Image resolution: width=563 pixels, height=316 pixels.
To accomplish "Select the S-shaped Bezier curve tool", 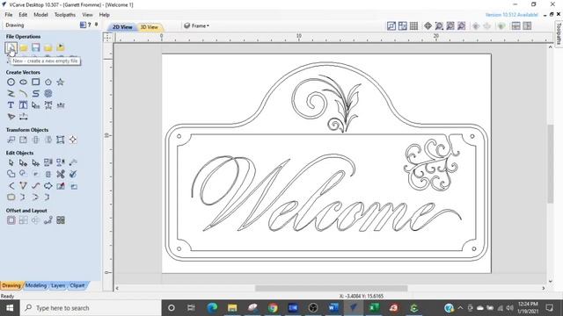I will (x=35, y=94).
